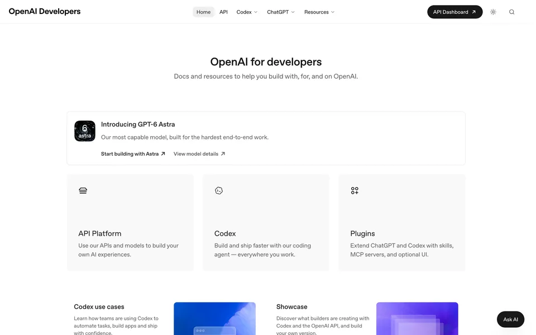The width and height of the screenshot is (536, 335).
Task: Follow the View model details link
Action: (x=199, y=154)
